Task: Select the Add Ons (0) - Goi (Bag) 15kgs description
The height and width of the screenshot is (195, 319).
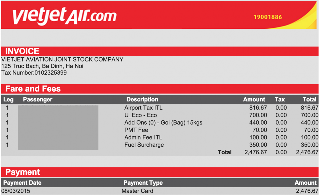Action: click(x=163, y=123)
